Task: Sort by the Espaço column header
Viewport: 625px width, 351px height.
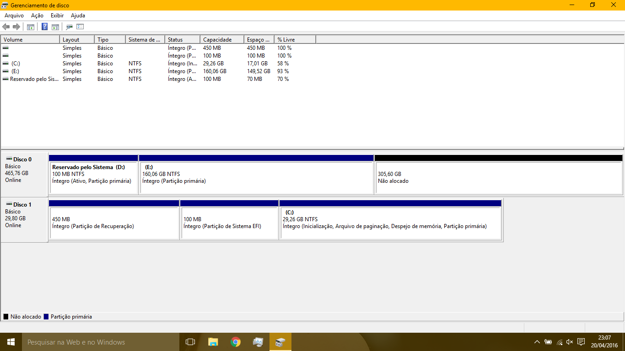Action: point(259,40)
